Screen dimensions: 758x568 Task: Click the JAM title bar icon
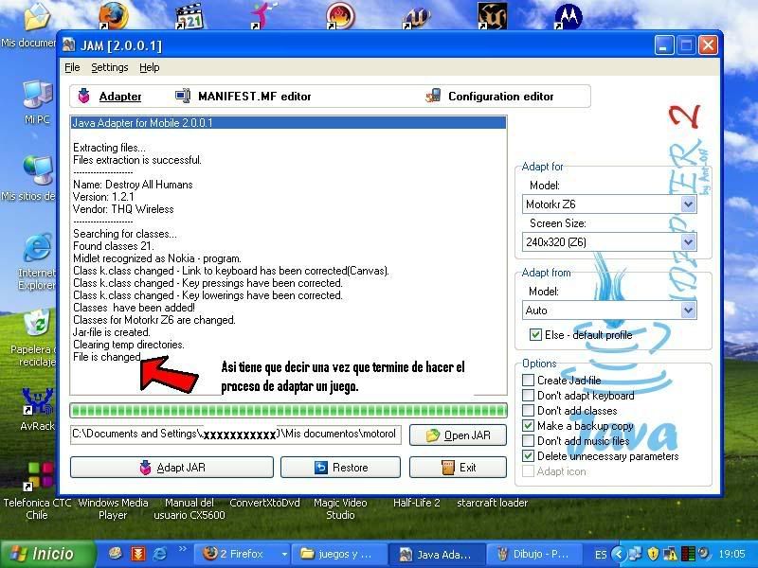[69, 44]
